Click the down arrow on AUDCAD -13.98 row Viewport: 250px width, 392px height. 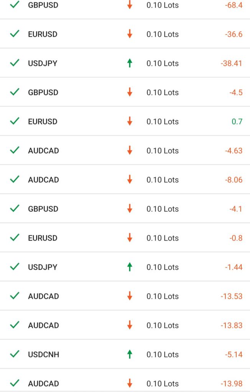[130, 383]
